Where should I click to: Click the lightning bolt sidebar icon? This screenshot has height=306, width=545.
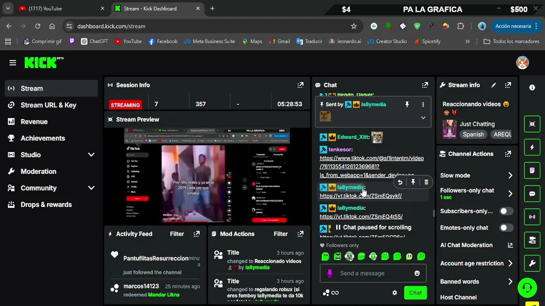point(532,147)
